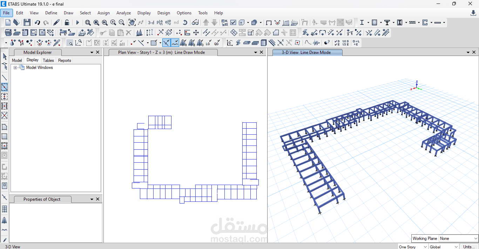Screen dimensions: 479x249
Task: Click the Show Undeformed Shape icon
Action: [269, 22]
